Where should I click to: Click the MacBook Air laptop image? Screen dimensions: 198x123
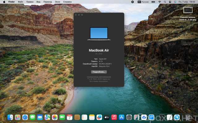point(99,34)
